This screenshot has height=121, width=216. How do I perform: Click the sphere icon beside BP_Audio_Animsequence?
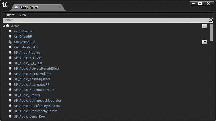10,79
